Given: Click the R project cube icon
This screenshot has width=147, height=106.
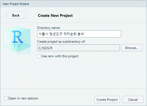Looking at the screenshot, I should pos(17,39).
